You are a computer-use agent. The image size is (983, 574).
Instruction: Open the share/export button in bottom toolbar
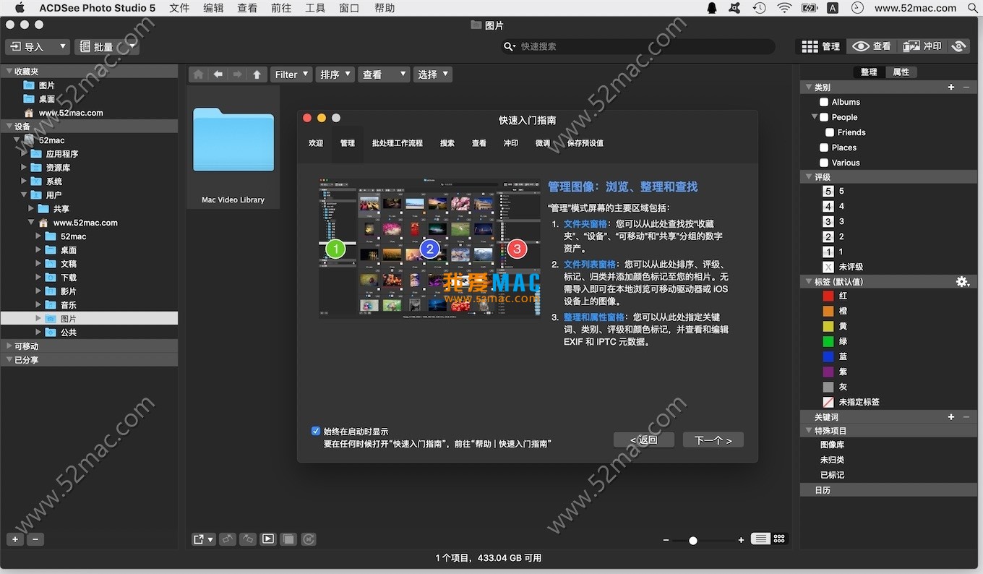click(204, 539)
